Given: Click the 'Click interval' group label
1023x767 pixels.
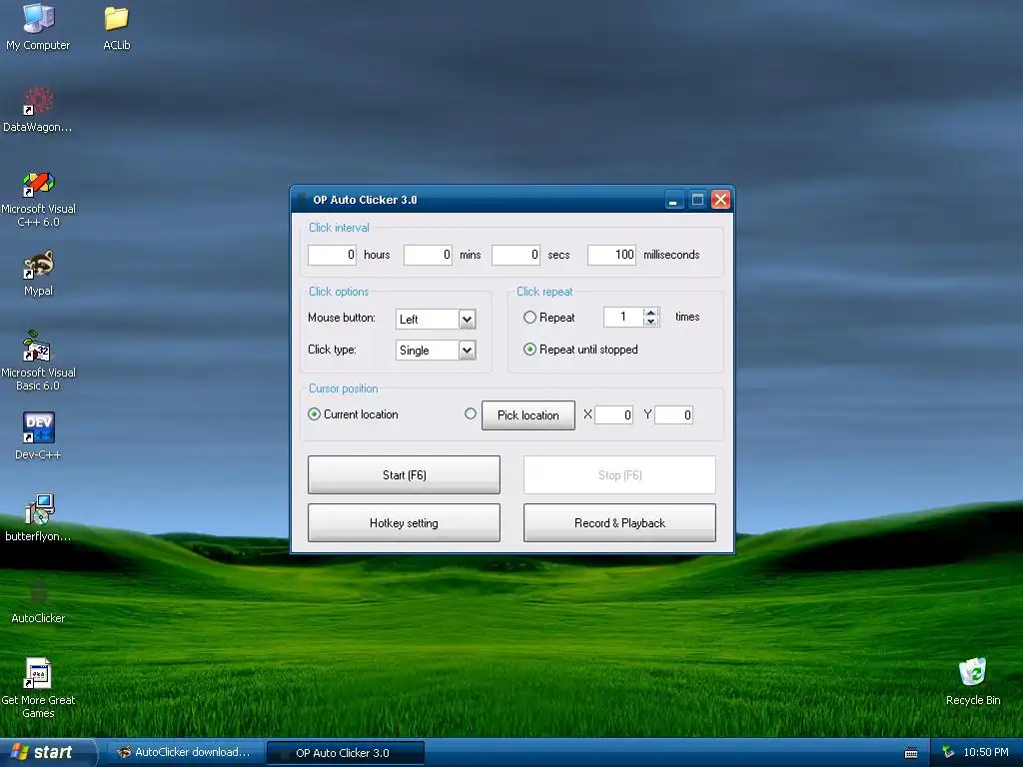Looking at the screenshot, I should tap(339, 228).
